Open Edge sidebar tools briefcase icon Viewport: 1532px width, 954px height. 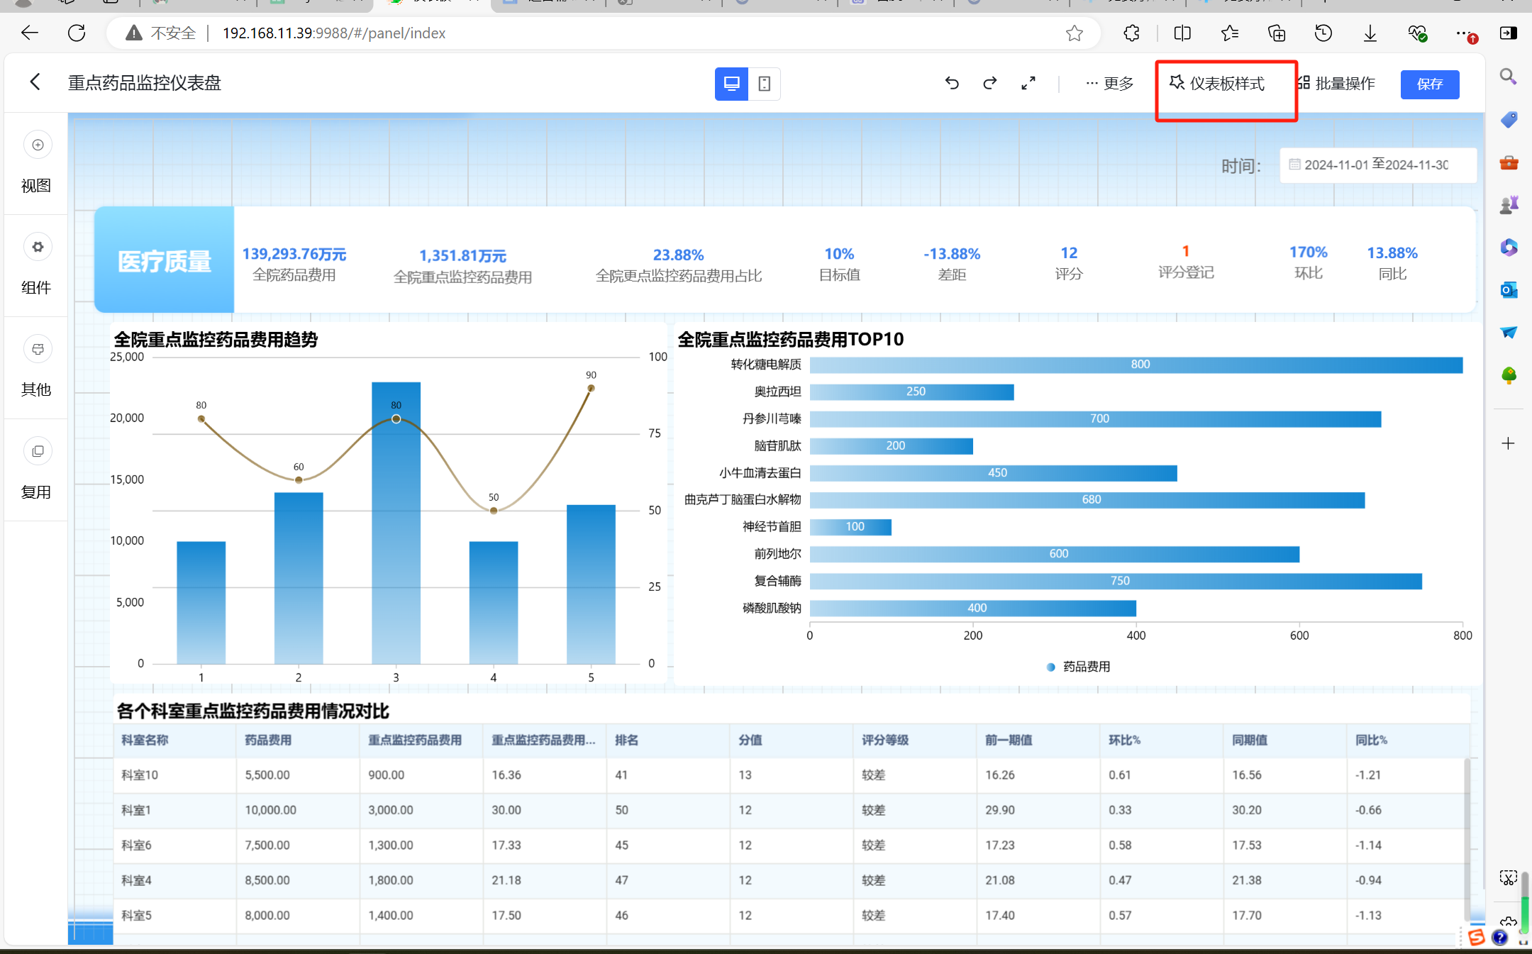(x=1509, y=162)
